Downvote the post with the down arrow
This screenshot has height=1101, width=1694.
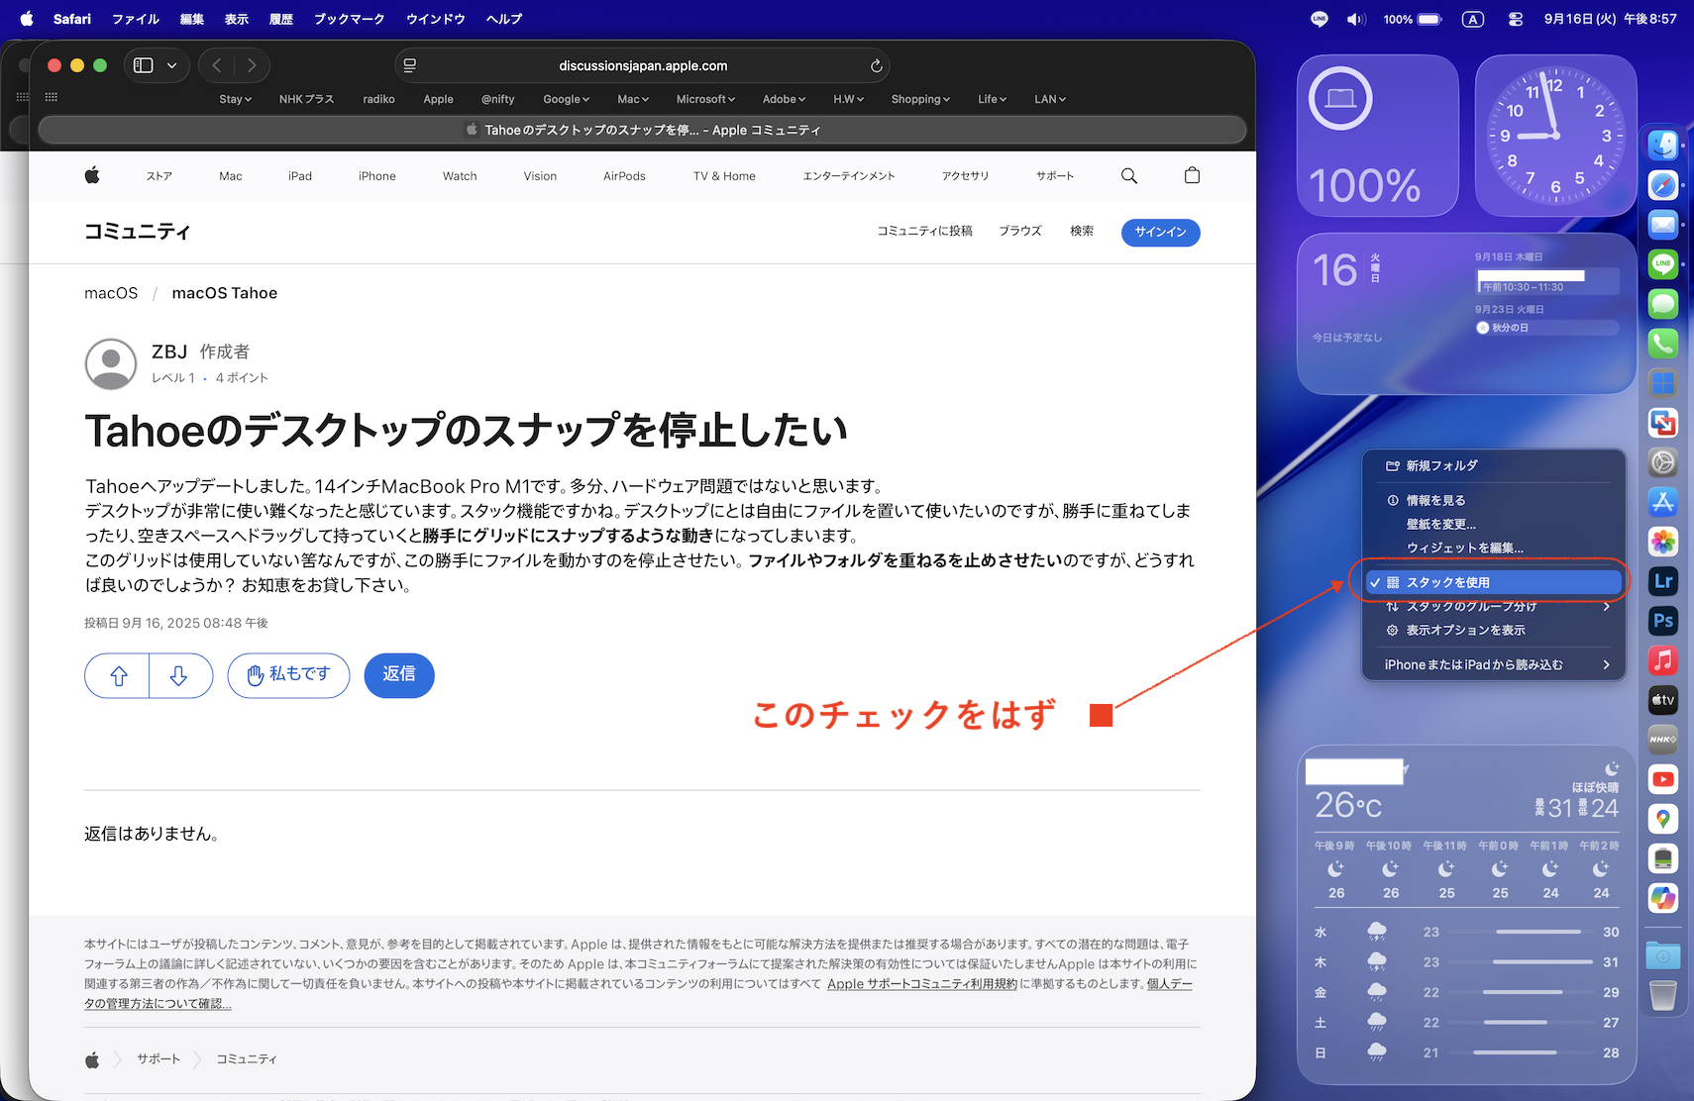pos(180,675)
